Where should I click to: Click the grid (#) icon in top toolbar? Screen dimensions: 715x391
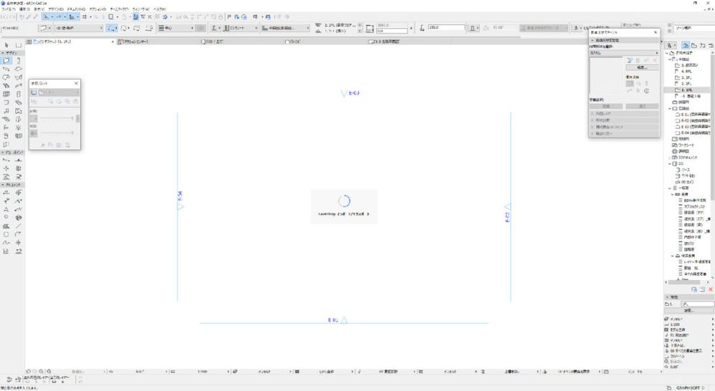coord(85,17)
